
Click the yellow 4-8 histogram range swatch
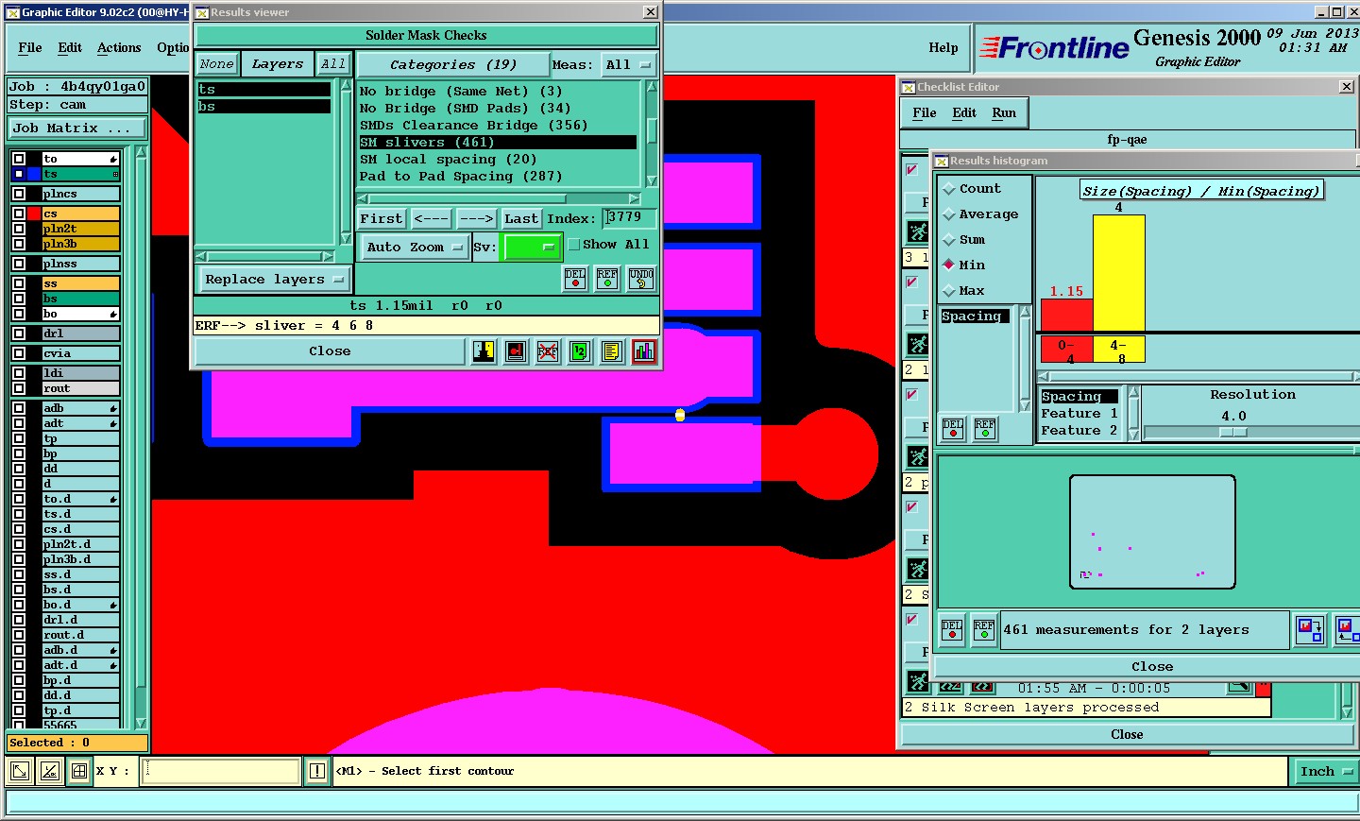tap(1118, 349)
